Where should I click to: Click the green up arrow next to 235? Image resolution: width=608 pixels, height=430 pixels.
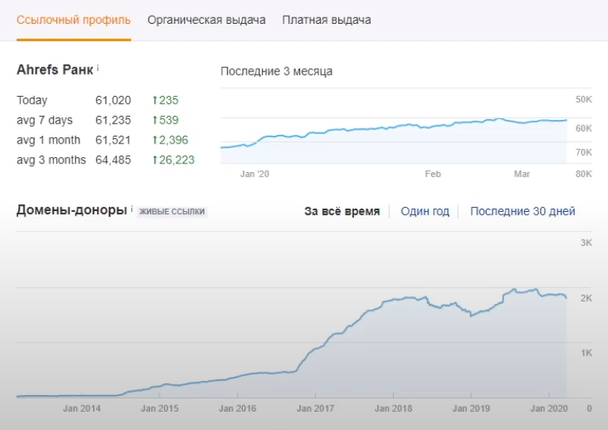155,101
